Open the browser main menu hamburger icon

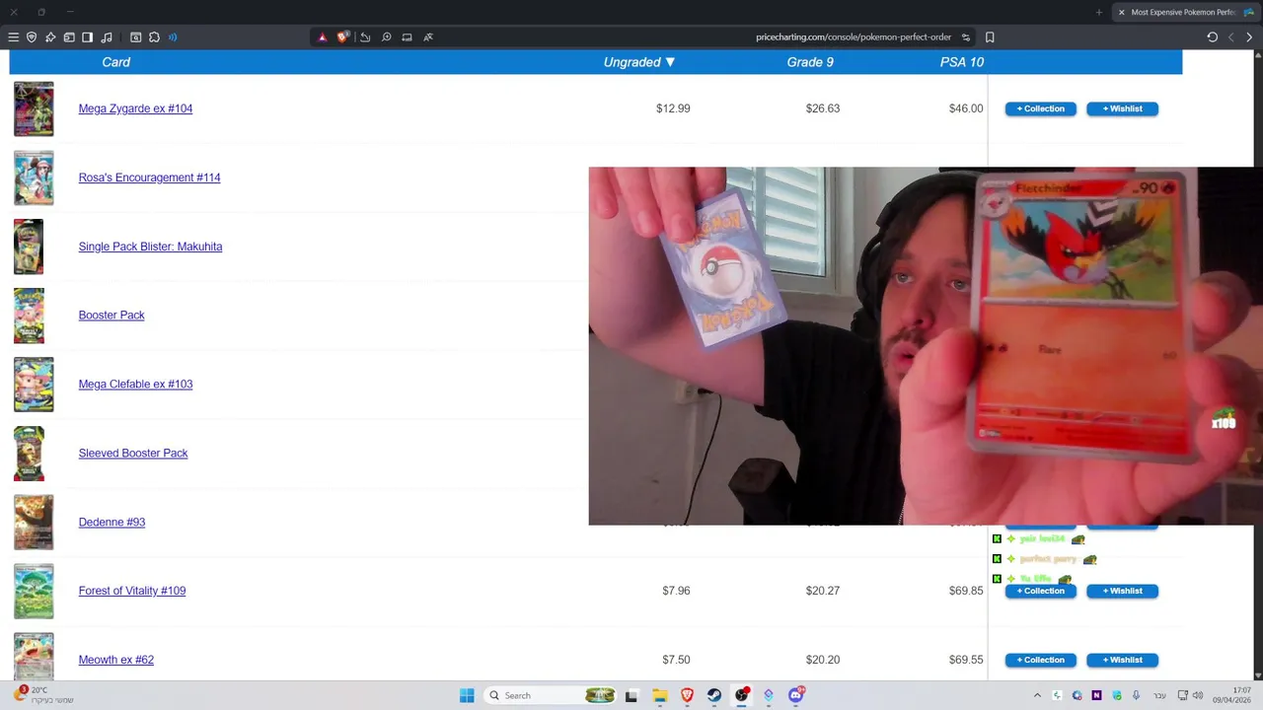(13, 37)
